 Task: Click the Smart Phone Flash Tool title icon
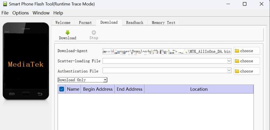[5, 4]
